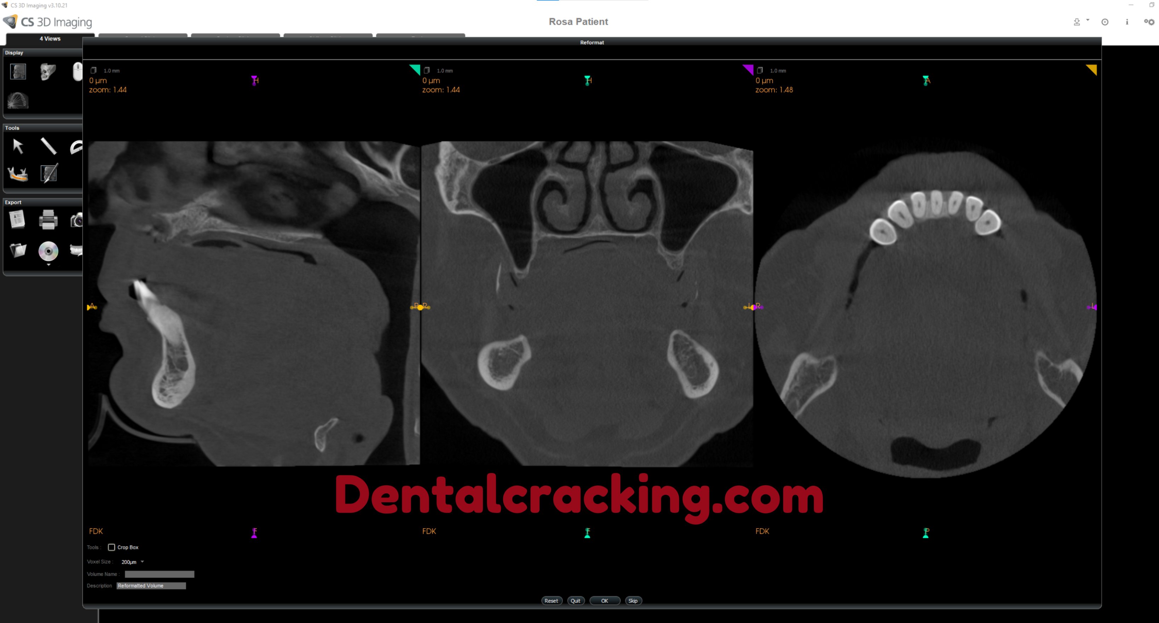
Task: Click the axial view 'zoom: 1.48' text
Action: coord(774,90)
